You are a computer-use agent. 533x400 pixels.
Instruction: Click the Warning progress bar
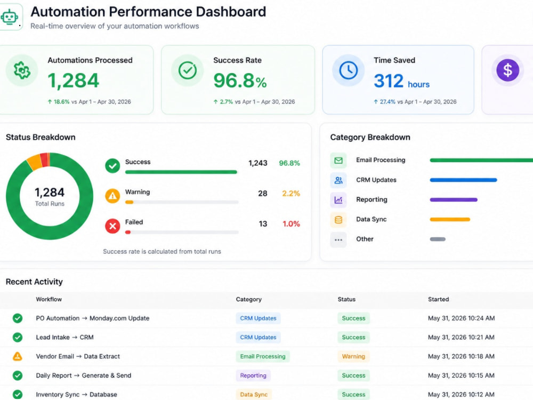(x=182, y=202)
